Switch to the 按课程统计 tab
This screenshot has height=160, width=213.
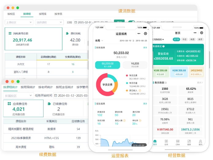click(x=10, y=87)
